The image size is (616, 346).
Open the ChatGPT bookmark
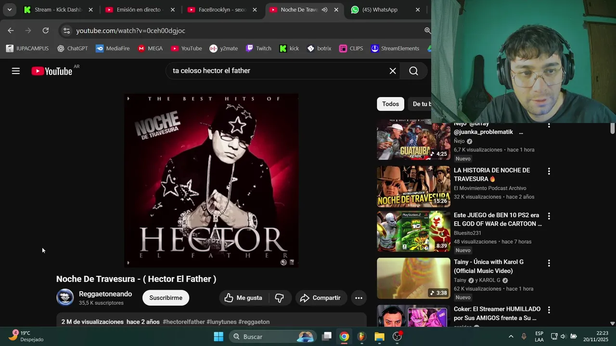click(72, 48)
